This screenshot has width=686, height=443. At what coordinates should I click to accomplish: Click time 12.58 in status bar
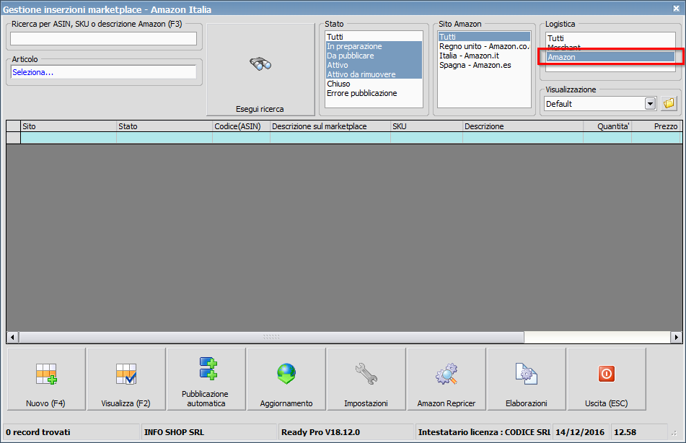coord(625,432)
